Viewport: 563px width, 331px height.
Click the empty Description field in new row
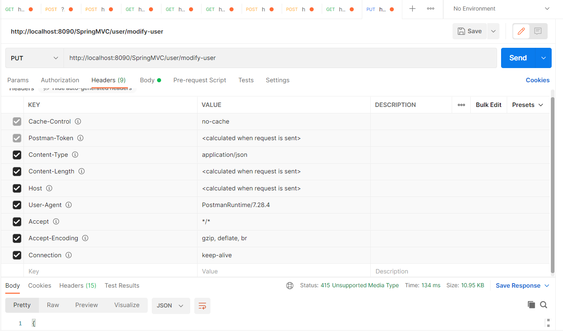coord(460,271)
